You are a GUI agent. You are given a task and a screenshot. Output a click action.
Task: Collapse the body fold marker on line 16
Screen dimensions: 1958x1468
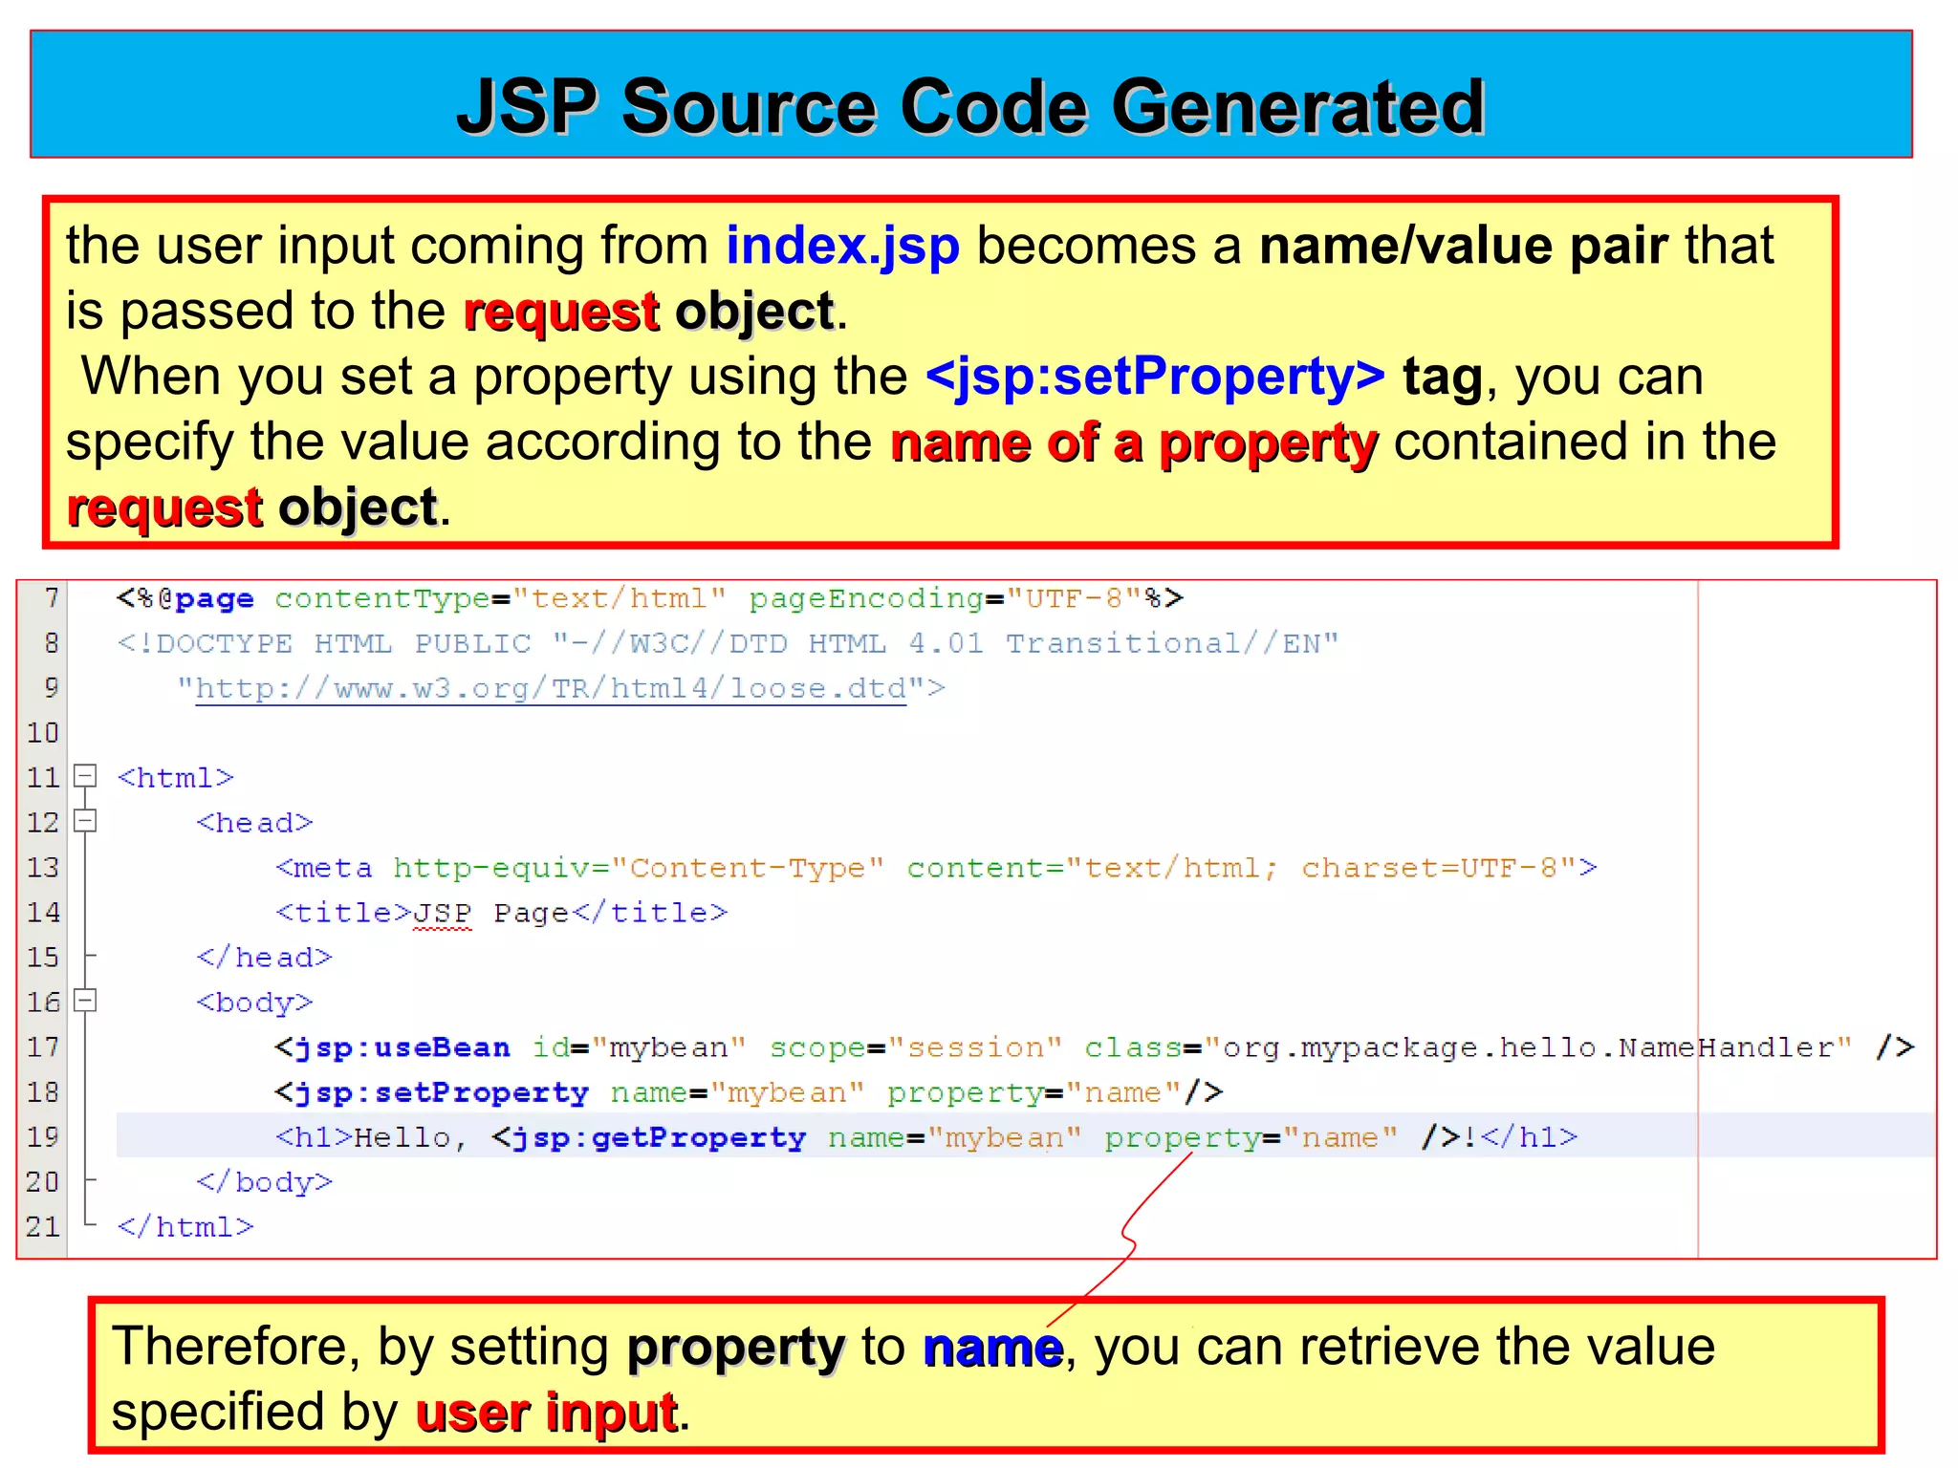click(86, 1000)
